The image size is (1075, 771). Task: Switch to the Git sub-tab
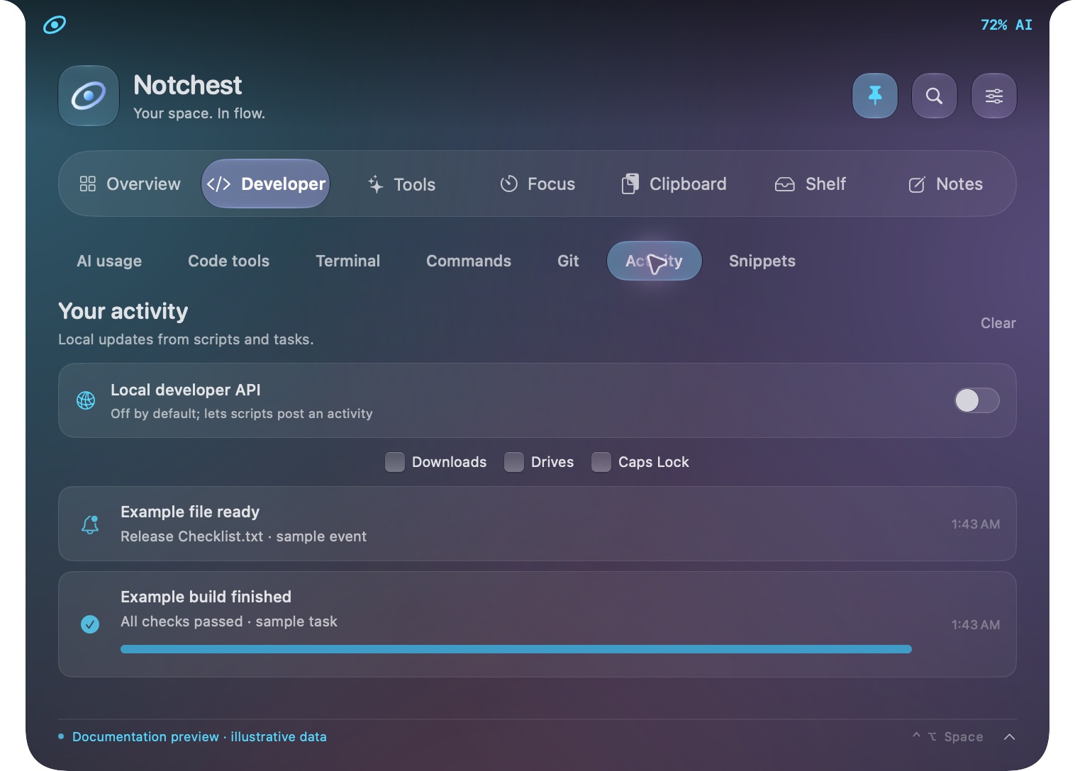(x=568, y=261)
